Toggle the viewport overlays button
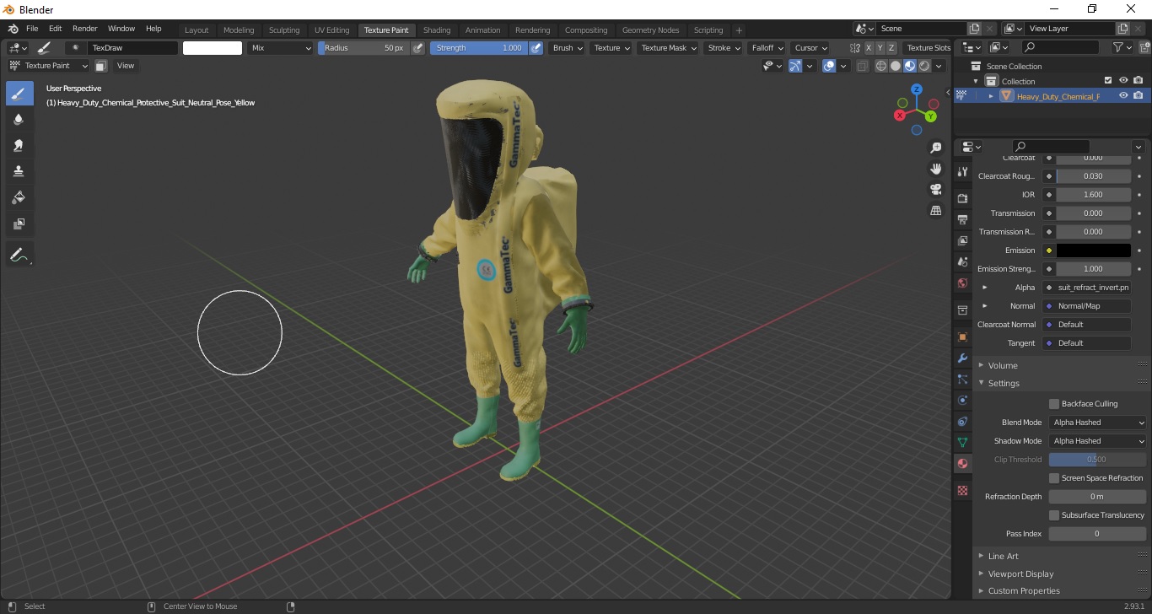This screenshot has height=614, width=1152. 829,66
